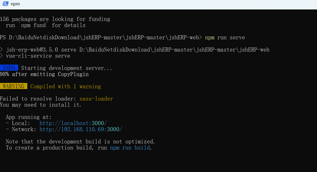Open the Network 192.168.110.69:3000 URL
The image size is (317, 172).
pyautogui.click(x=81, y=129)
